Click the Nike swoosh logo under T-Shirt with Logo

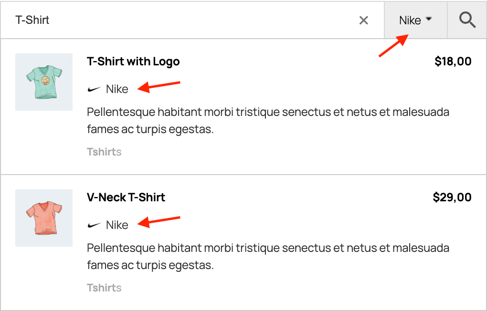(95, 89)
